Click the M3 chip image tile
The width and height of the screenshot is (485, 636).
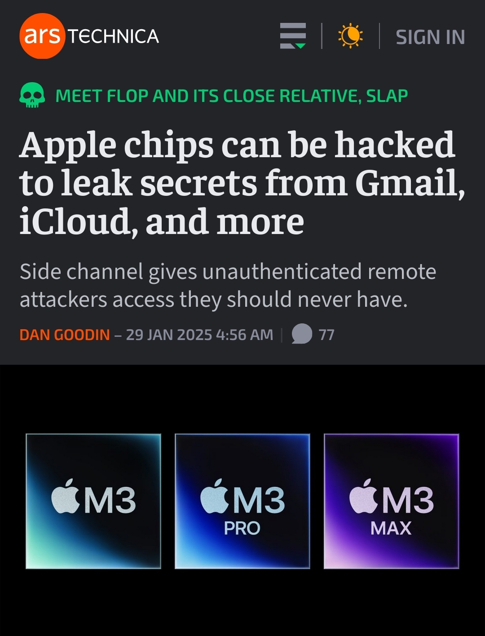(93, 501)
